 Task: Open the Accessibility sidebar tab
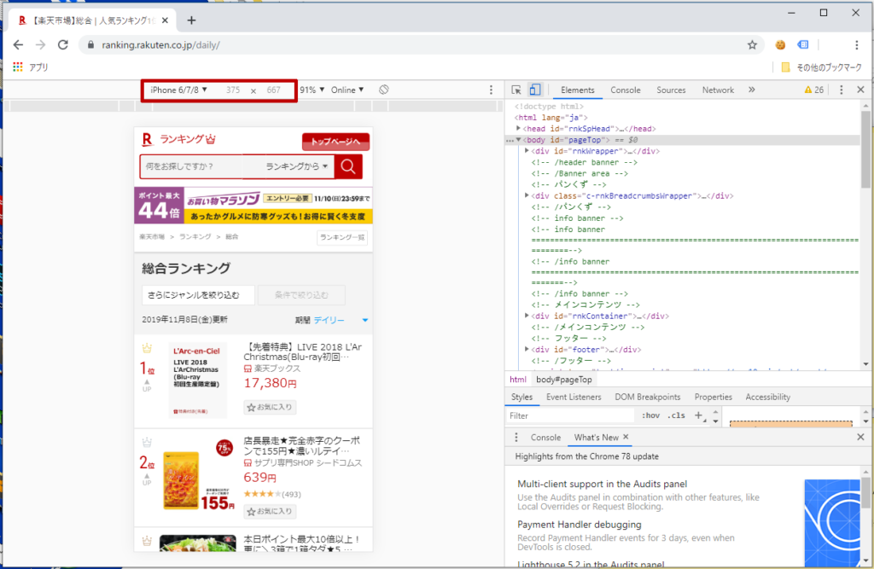[767, 397]
